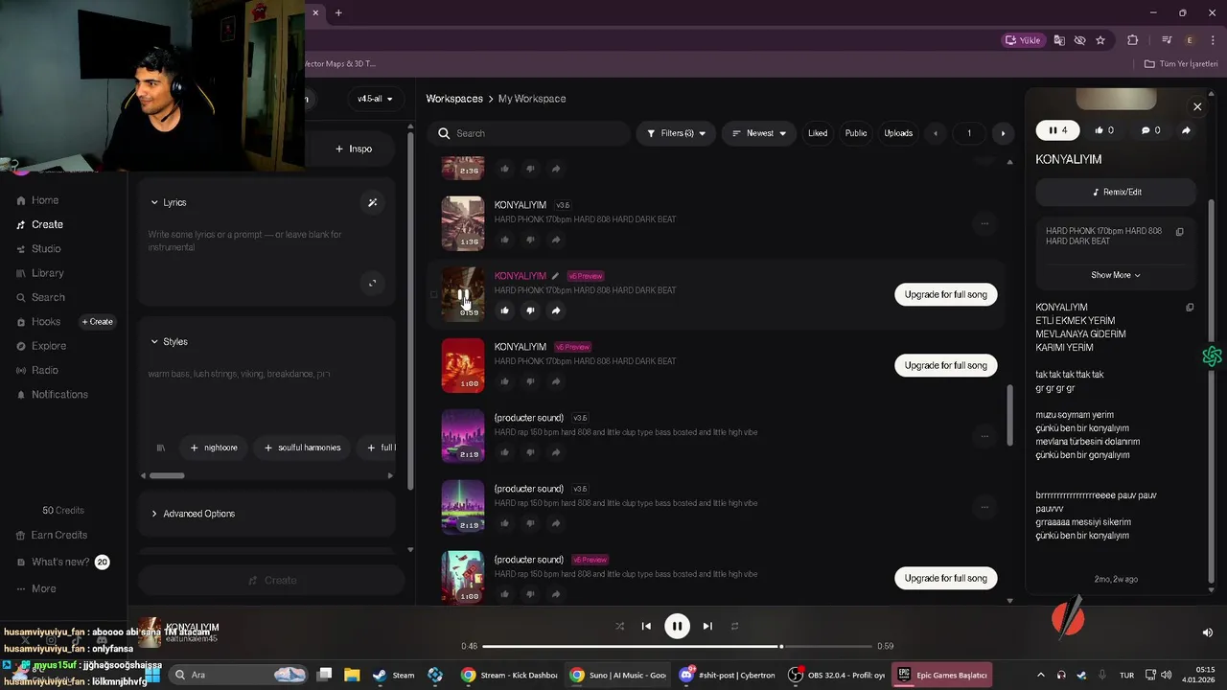Image resolution: width=1227 pixels, height=690 pixels.
Task: Add the soulful harmonies style tag
Action: [x=302, y=448]
